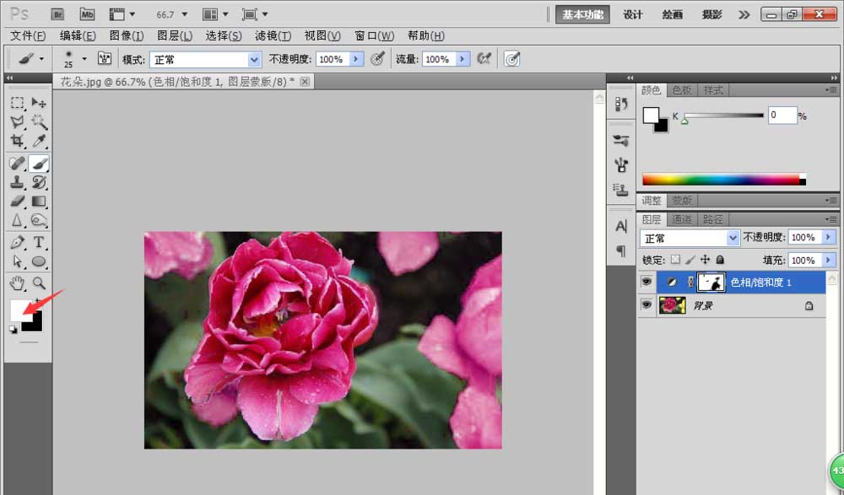Toggle visibility of the 背景 layer
This screenshot has height=495, width=844.
click(x=647, y=305)
